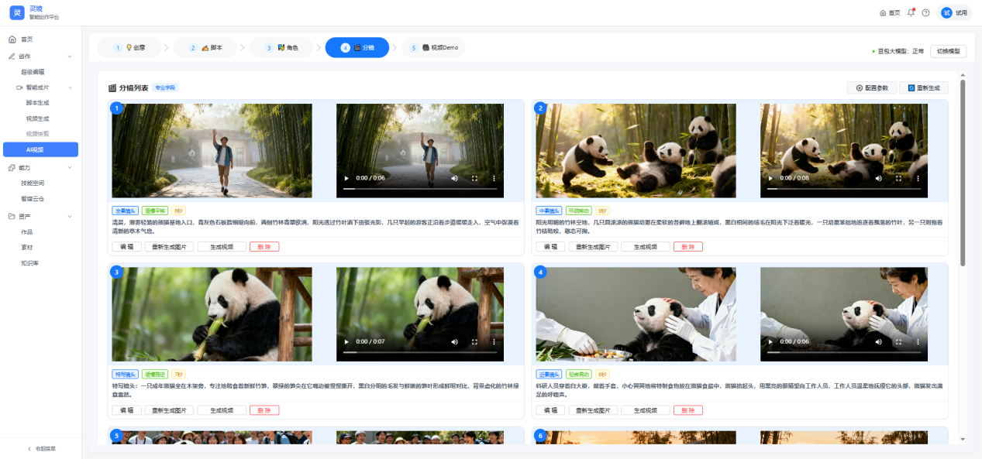Open the notification bell in the header
This screenshot has width=982, height=459.
[911, 12]
